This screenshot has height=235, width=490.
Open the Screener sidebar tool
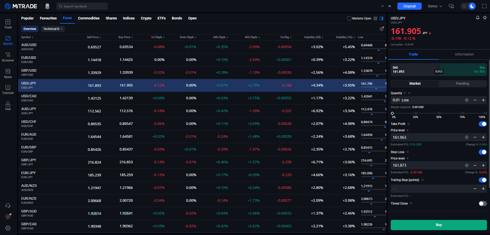tap(8, 57)
